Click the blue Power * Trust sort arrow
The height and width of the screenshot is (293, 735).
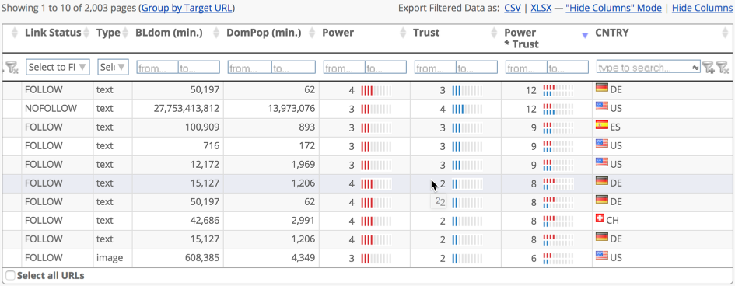tap(585, 36)
